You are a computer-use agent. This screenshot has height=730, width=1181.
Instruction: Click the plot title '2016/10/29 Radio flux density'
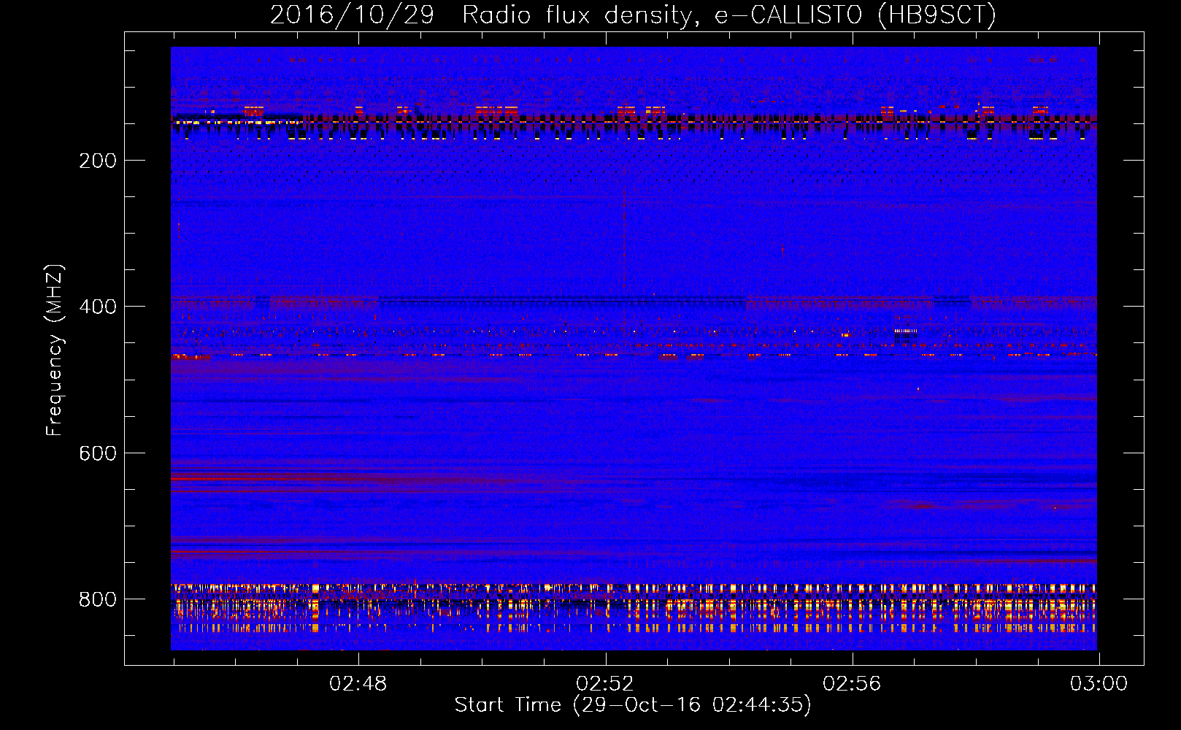pyautogui.click(x=633, y=15)
